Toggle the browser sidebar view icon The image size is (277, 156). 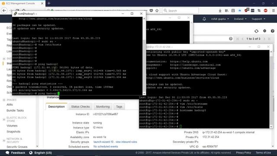pos(233,10)
